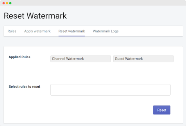Image resolution: width=186 pixels, height=126 pixels.
Task: Click the Reset Watermark page heading
Action: [x=35, y=16]
